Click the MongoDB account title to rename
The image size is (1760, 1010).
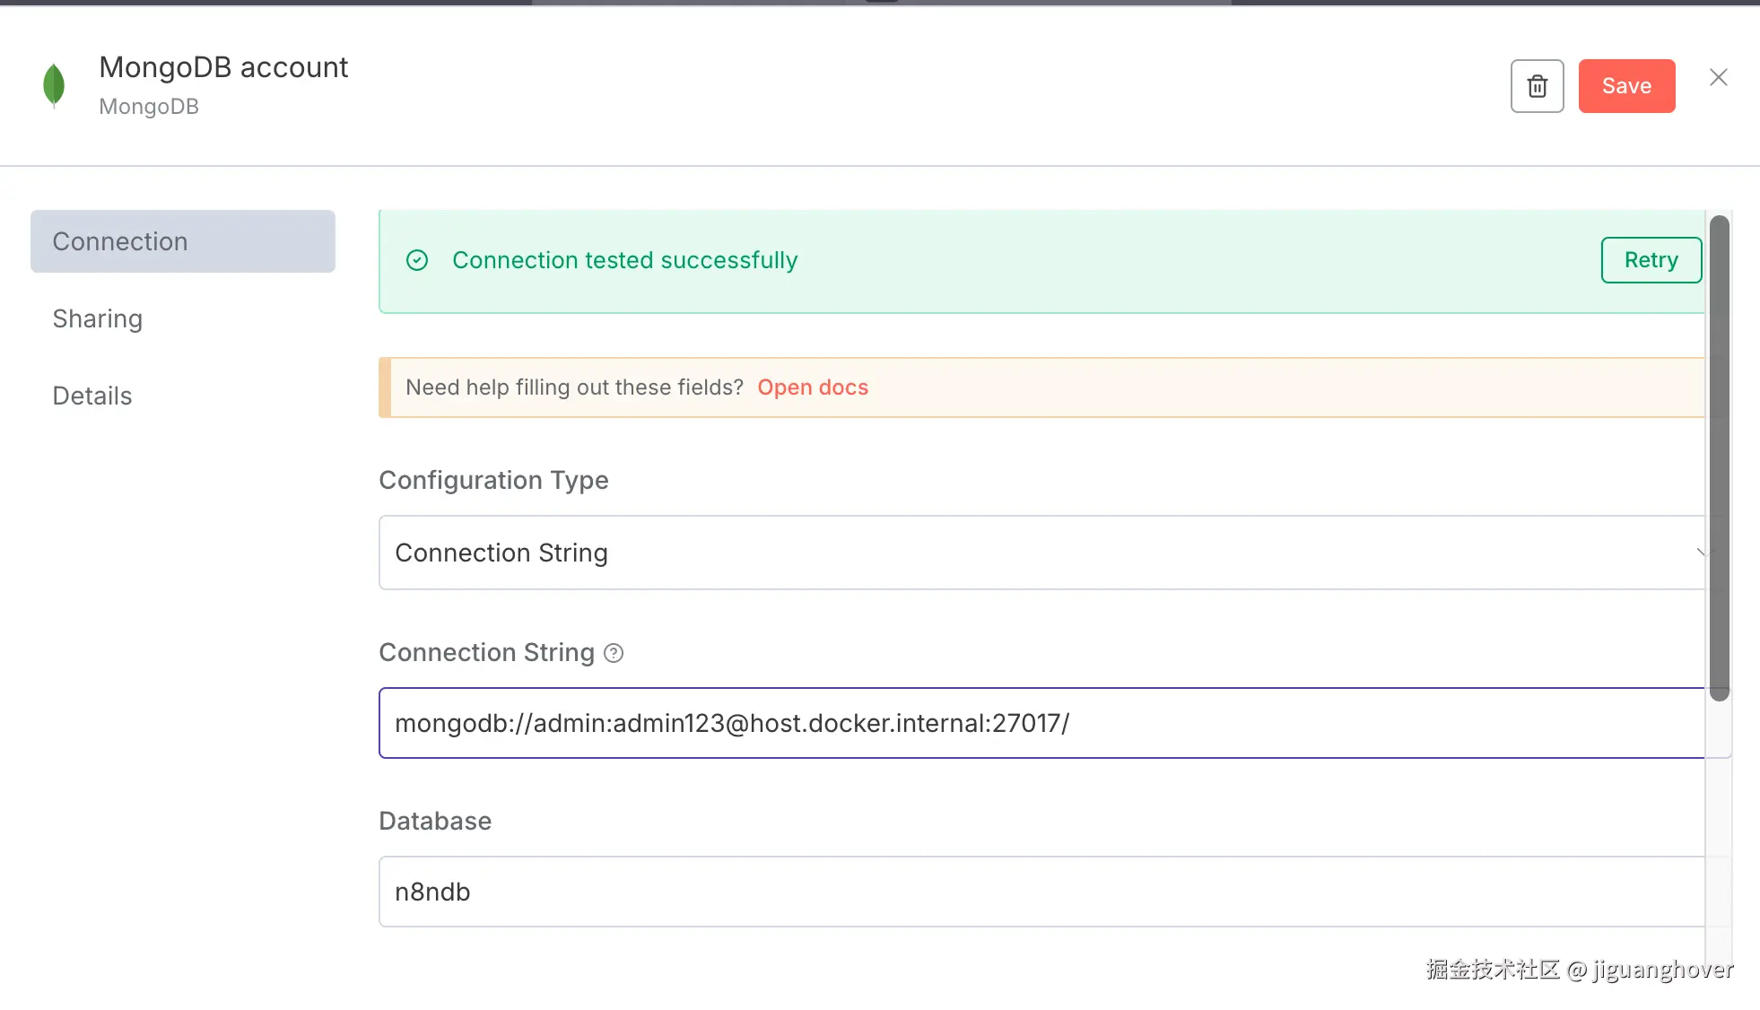tap(223, 67)
